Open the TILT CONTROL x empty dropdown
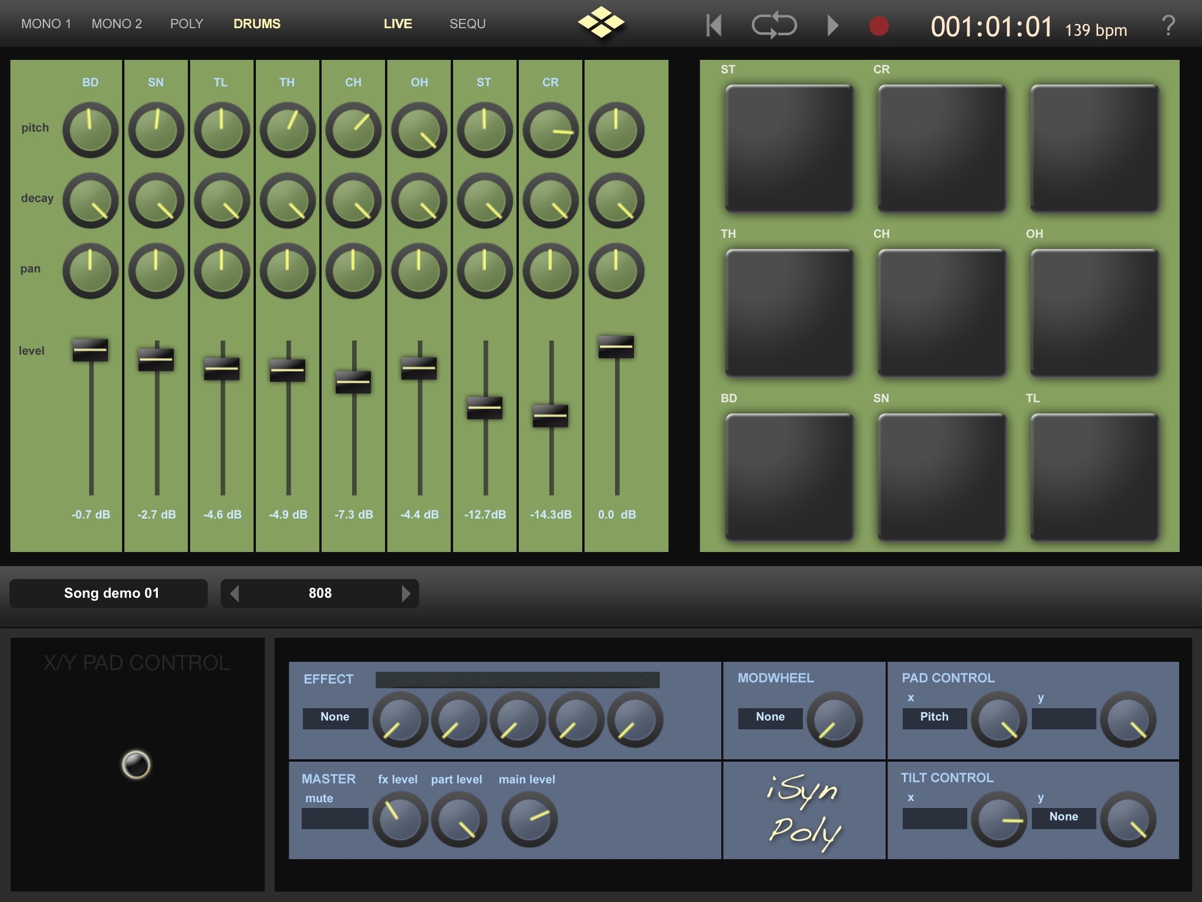1202x902 pixels. [x=934, y=818]
